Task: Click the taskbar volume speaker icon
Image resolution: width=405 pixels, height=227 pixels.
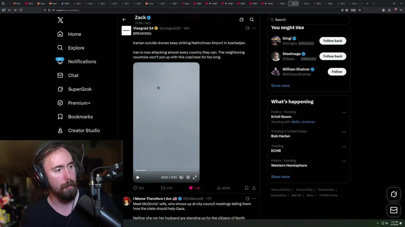Action: pos(387,223)
